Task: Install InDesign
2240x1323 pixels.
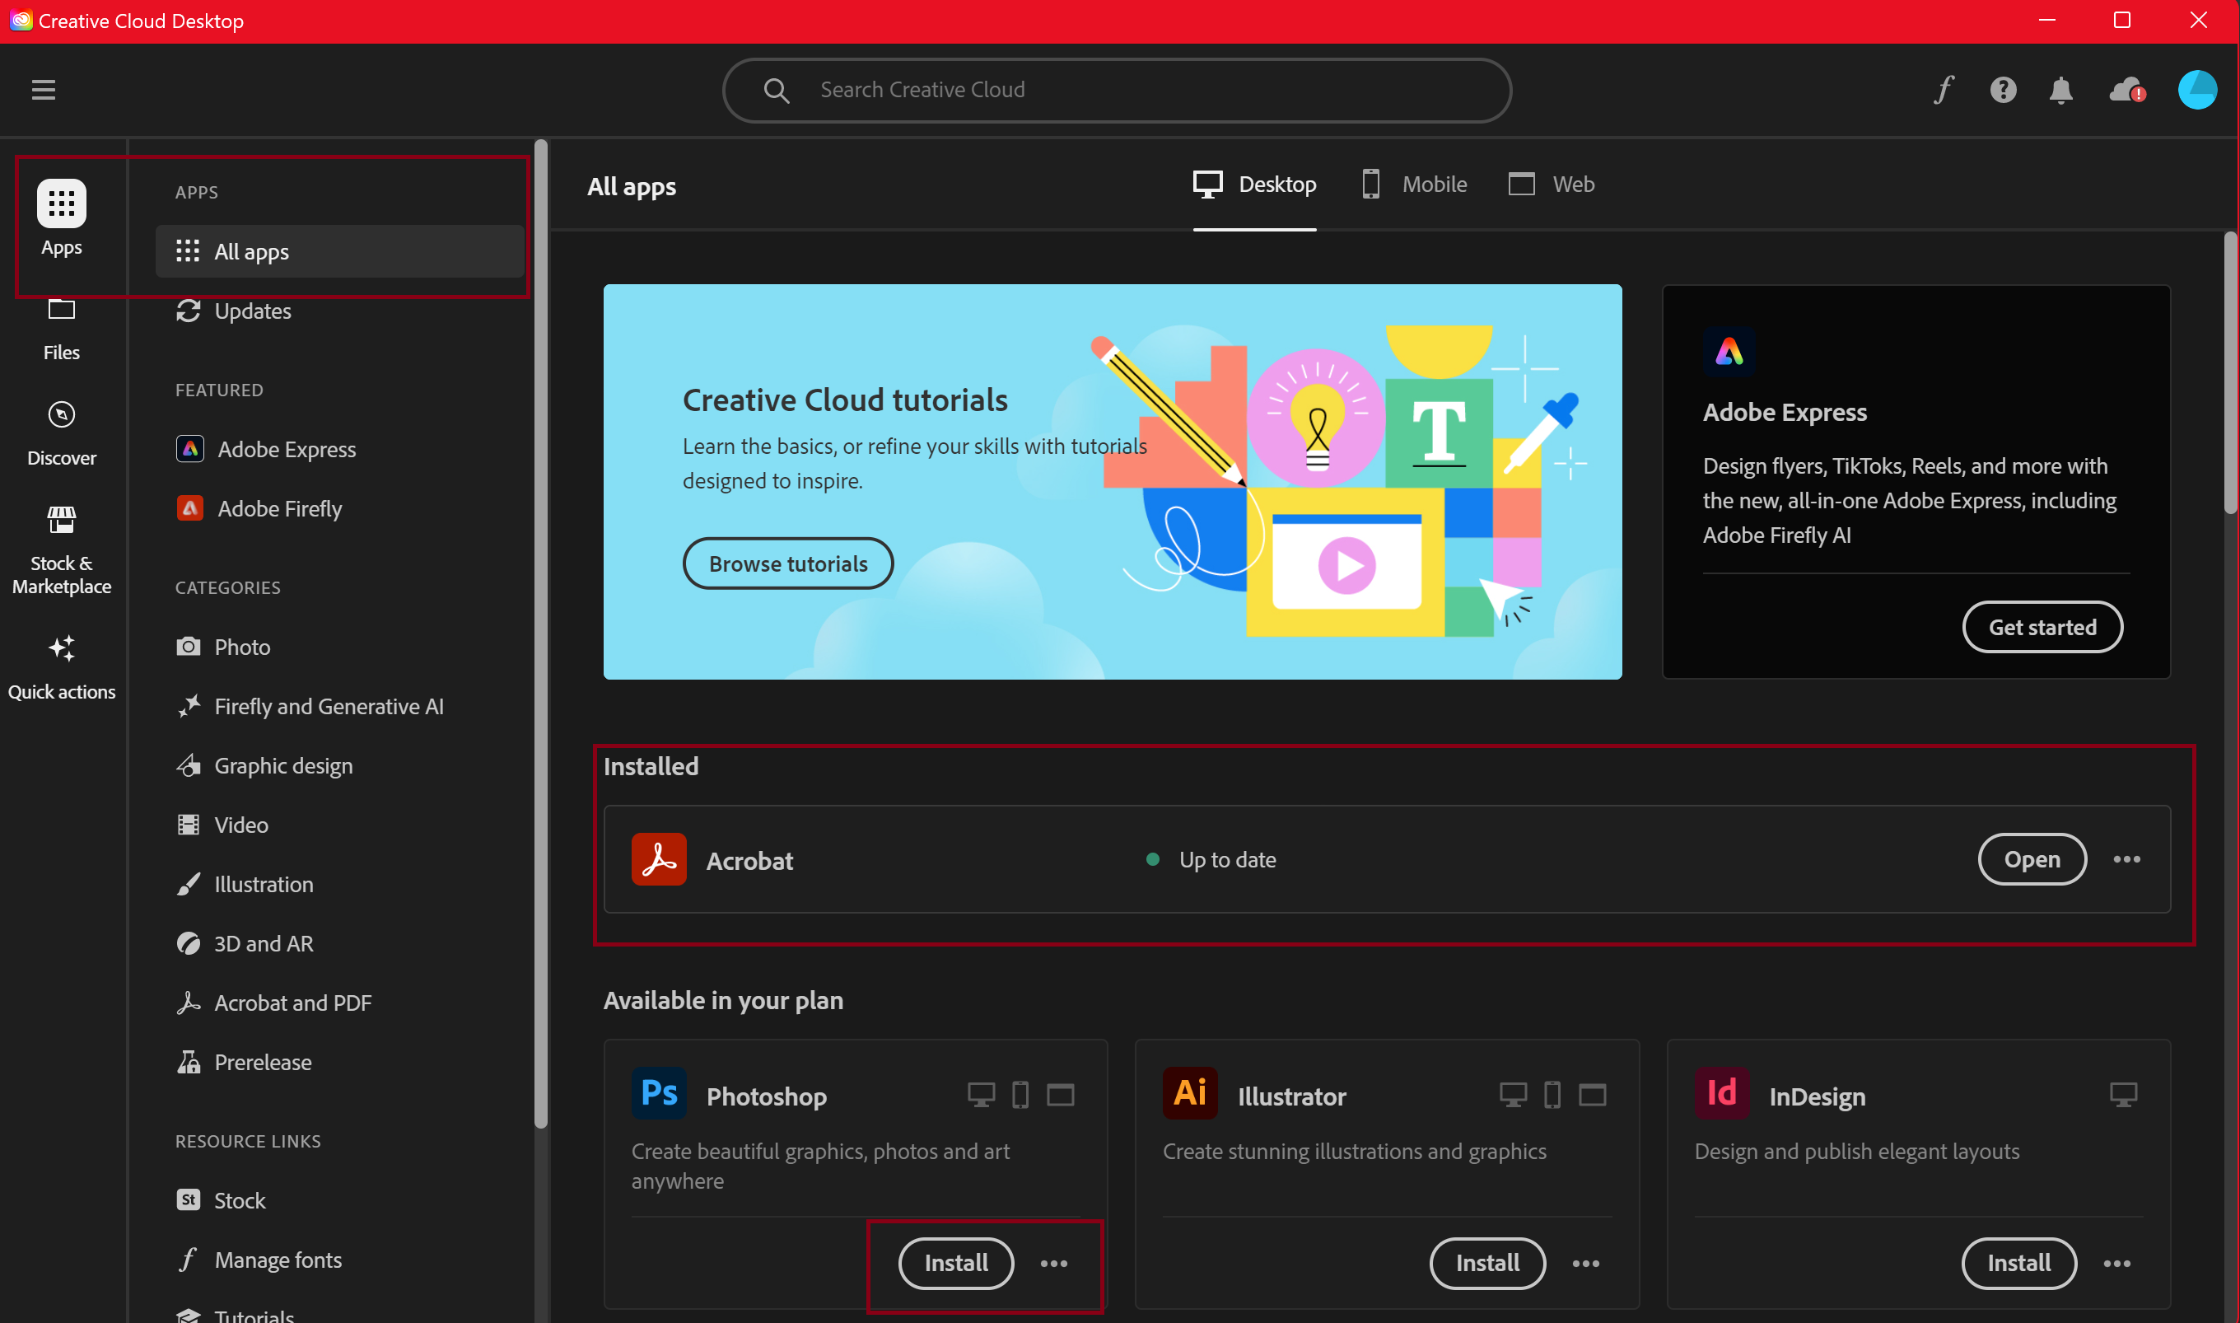Action: coord(2018,1265)
